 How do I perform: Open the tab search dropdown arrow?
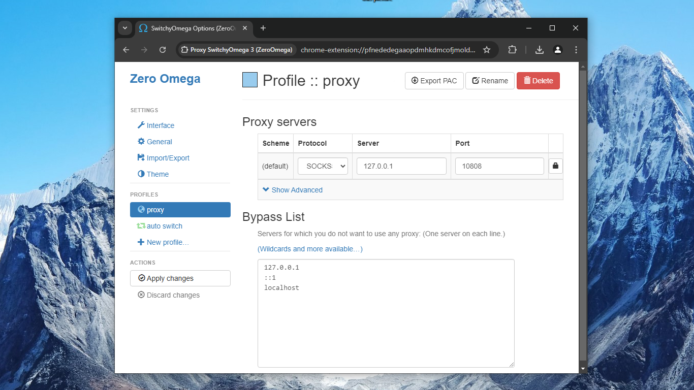tap(125, 28)
